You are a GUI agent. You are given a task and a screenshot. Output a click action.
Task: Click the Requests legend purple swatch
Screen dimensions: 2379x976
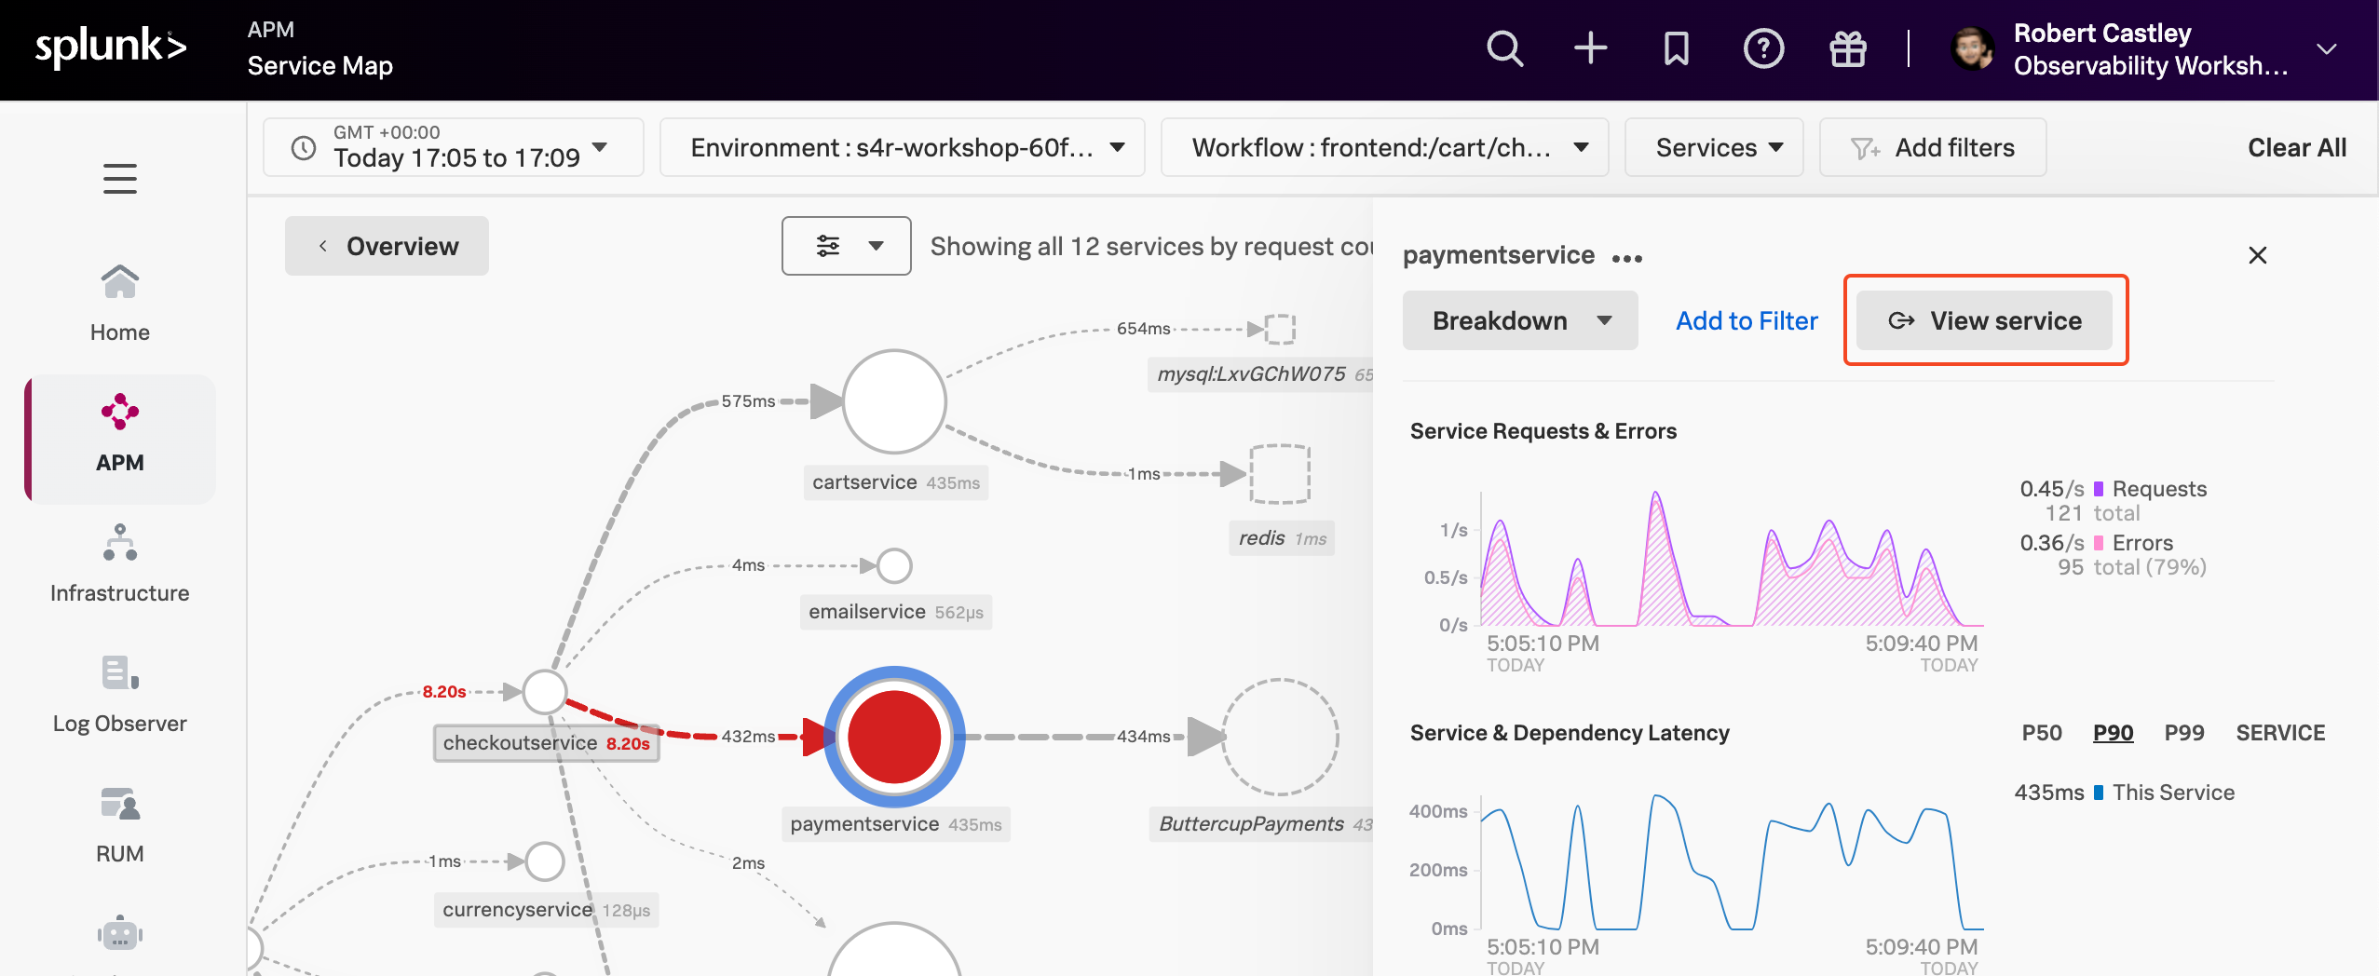(2099, 489)
